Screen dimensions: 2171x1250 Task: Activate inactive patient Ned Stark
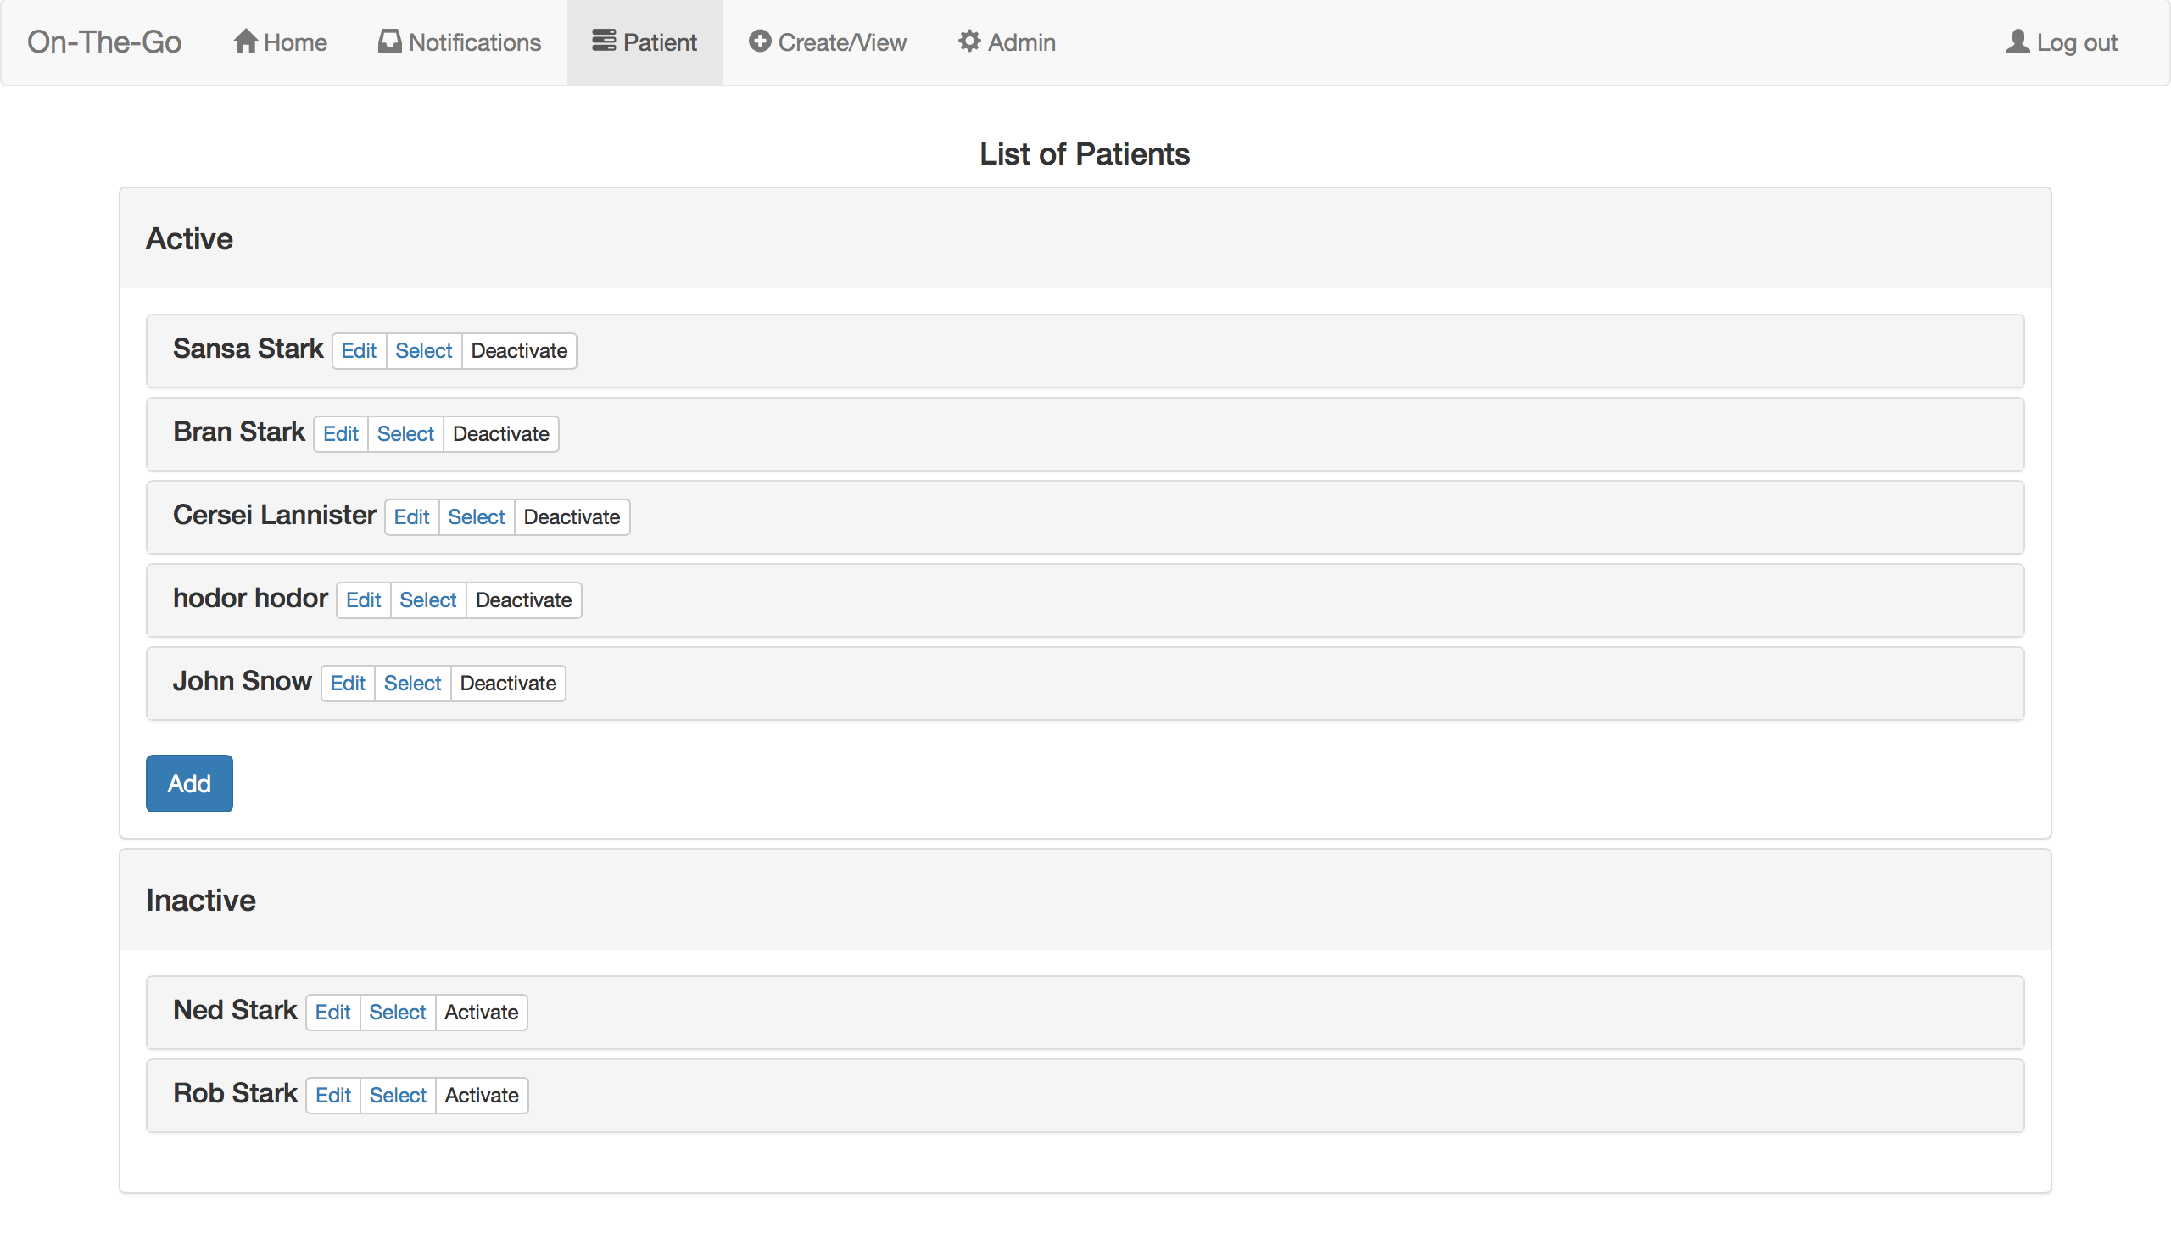coord(482,1013)
